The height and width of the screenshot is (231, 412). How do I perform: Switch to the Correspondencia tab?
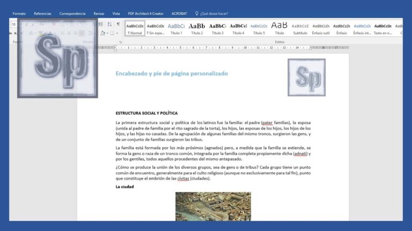coord(72,13)
